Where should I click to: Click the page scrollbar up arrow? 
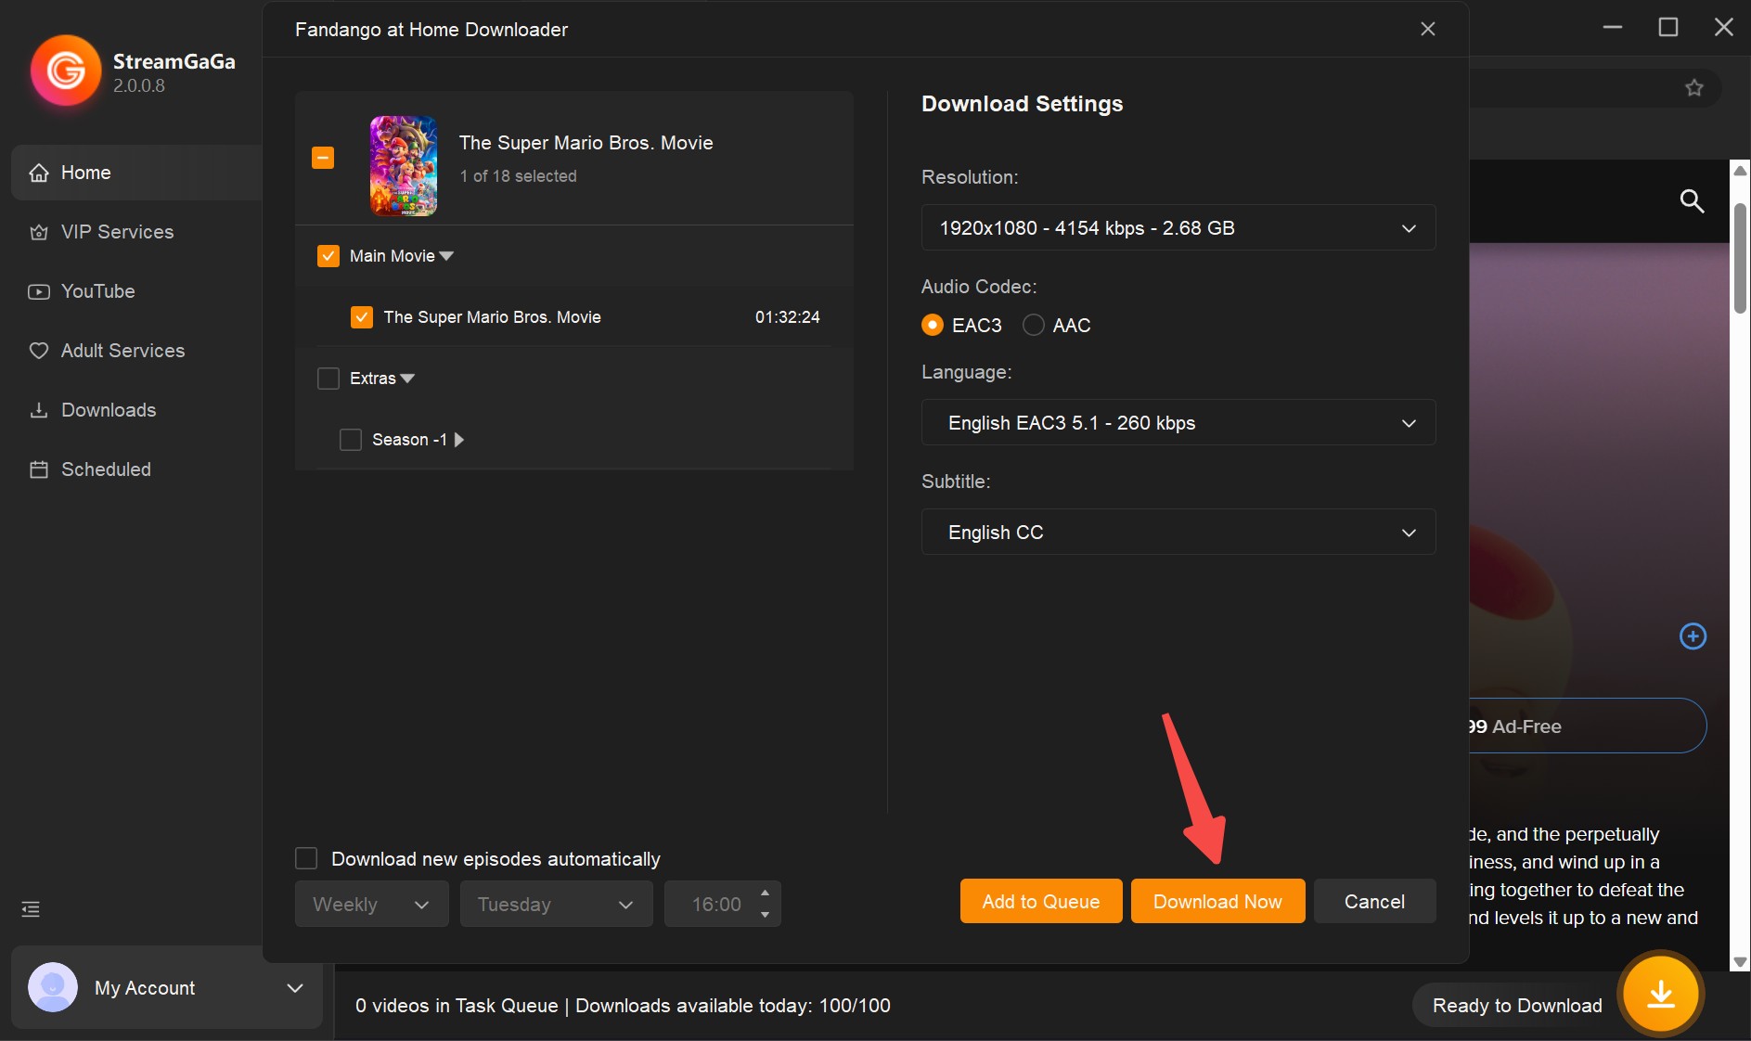pyautogui.click(x=1741, y=171)
